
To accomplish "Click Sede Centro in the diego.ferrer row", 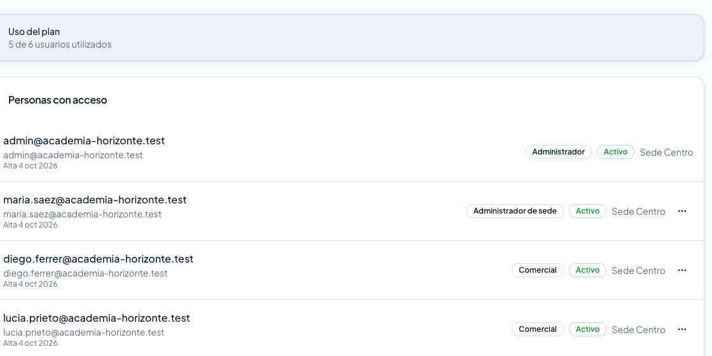I will 638,271.
